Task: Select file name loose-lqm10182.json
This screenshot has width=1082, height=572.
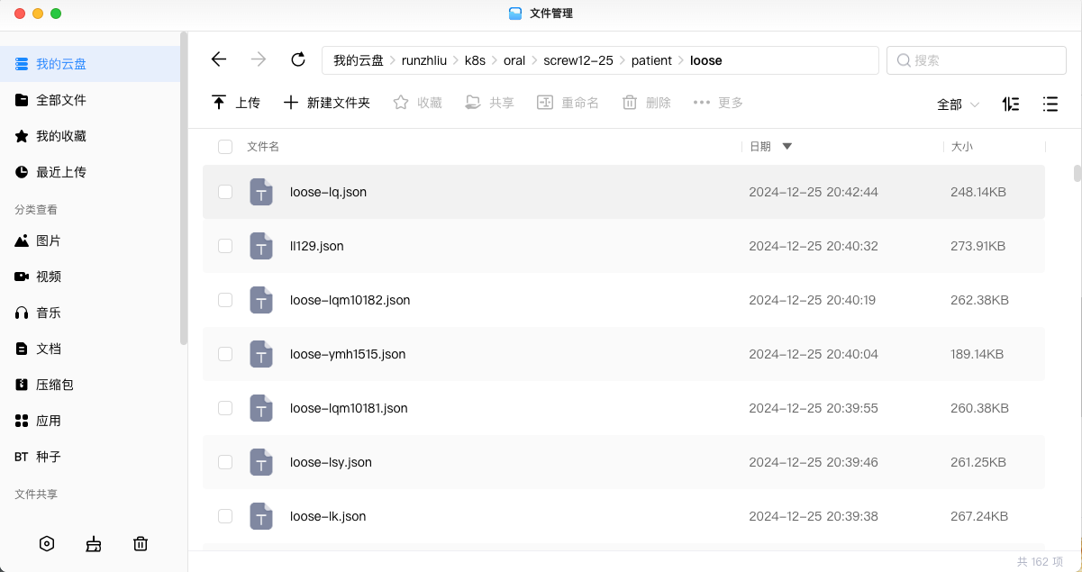Action: (350, 300)
